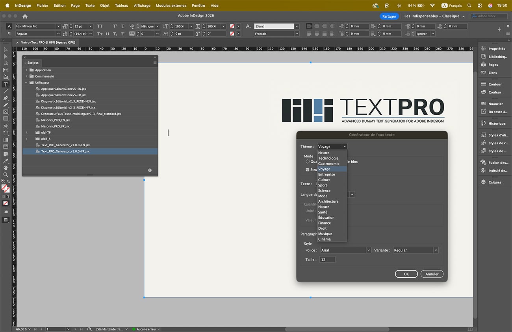Open the Variante dropdown showing Regular
Viewport: 512px width, 332px height.
[x=416, y=250]
